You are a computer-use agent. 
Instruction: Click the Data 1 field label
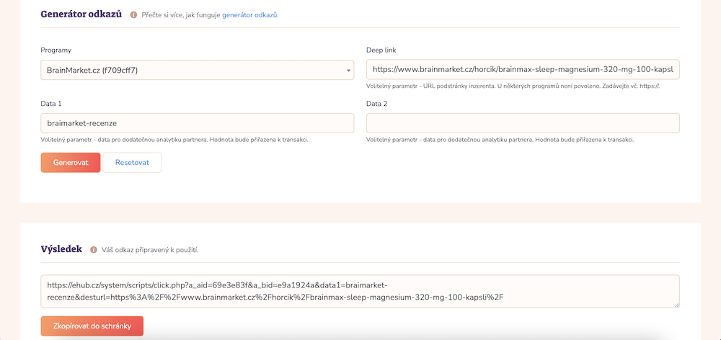(x=51, y=104)
